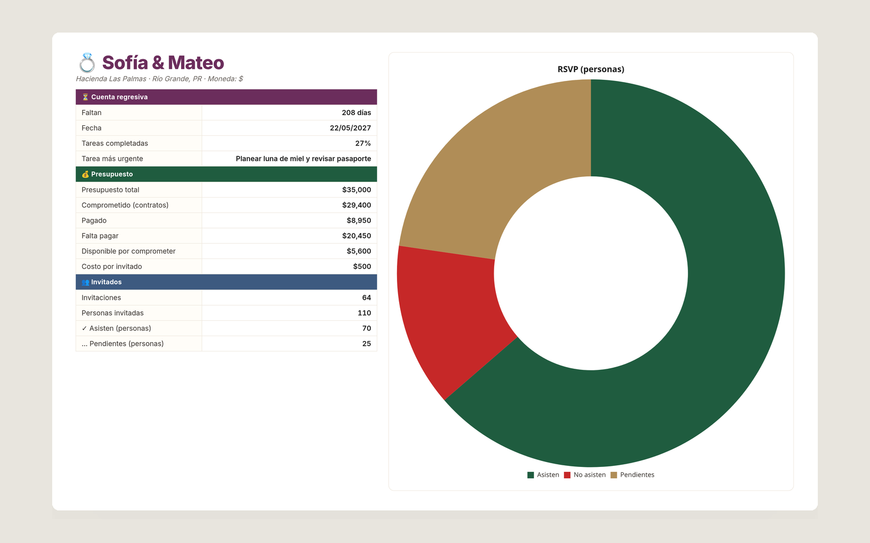The image size is (870, 543).
Task: Click the tan Pendientes legend swatch
Action: coord(614,475)
